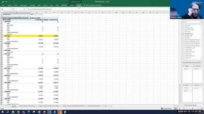Screen dimensions: 204x114
Task: Open Outlook from the taskbar
Action: point(60,112)
